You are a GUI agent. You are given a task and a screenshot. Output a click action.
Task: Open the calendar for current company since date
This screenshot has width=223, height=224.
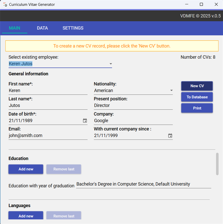[170, 135]
